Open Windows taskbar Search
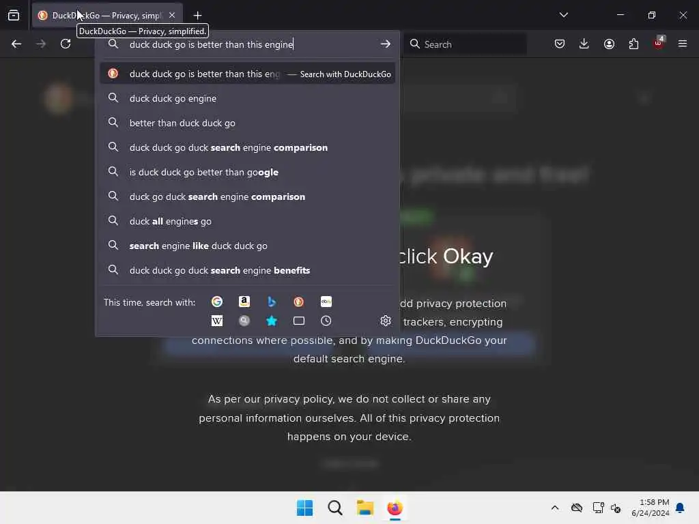The height and width of the screenshot is (524, 699). pyautogui.click(x=334, y=508)
